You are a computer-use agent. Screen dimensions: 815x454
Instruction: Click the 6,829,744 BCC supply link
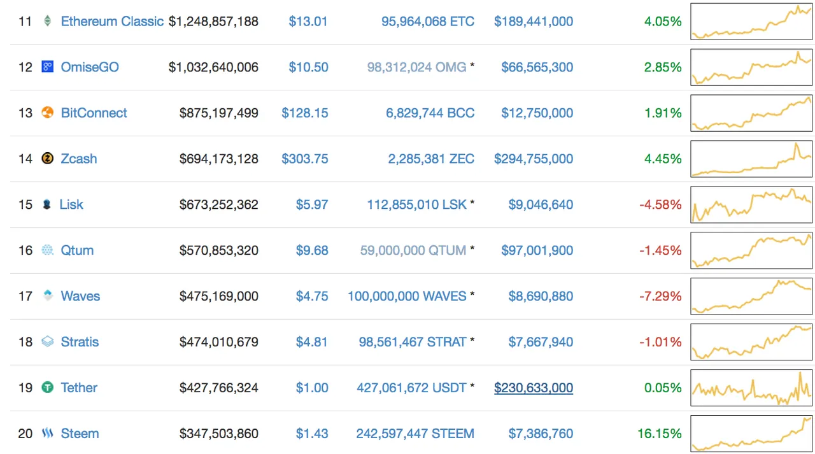click(x=430, y=113)
